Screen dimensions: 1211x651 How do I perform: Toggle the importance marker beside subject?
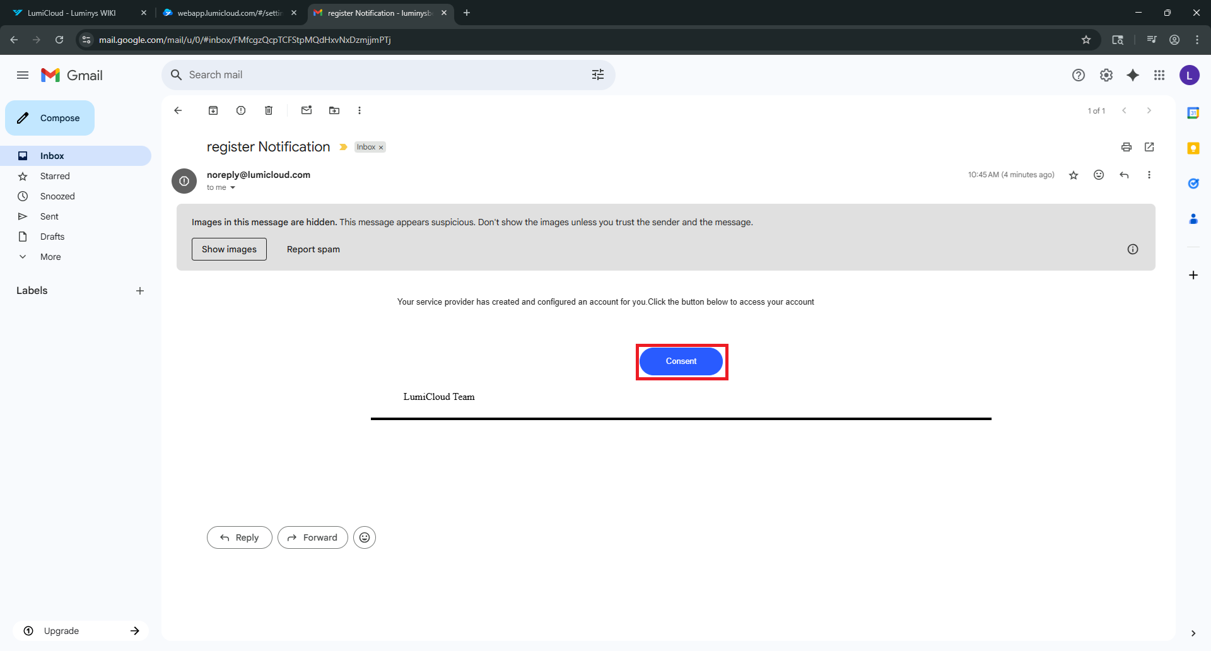point(343,147)
